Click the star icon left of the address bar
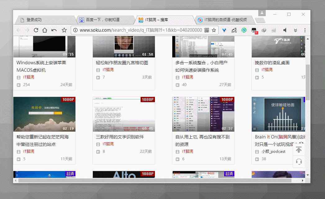 click(64, 30)
